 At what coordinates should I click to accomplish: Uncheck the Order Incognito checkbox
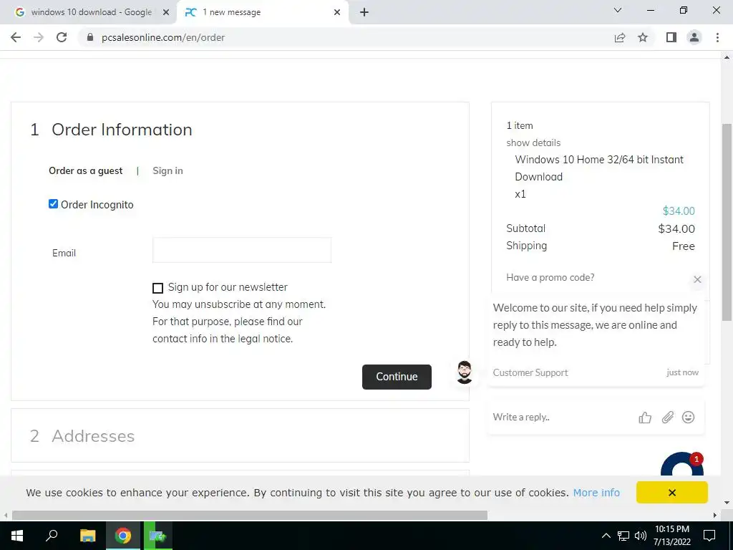click(53, 204)
